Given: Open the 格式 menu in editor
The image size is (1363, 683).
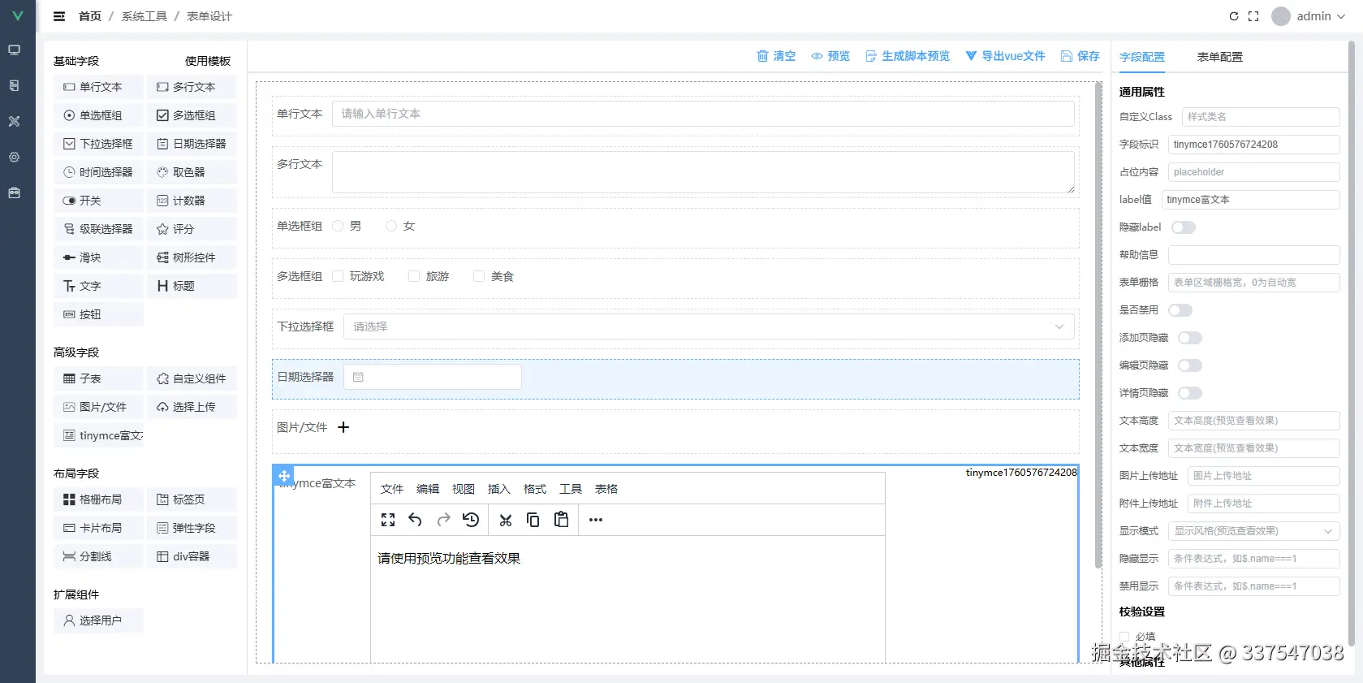Looking at the screenshot, I should [535, 489].
